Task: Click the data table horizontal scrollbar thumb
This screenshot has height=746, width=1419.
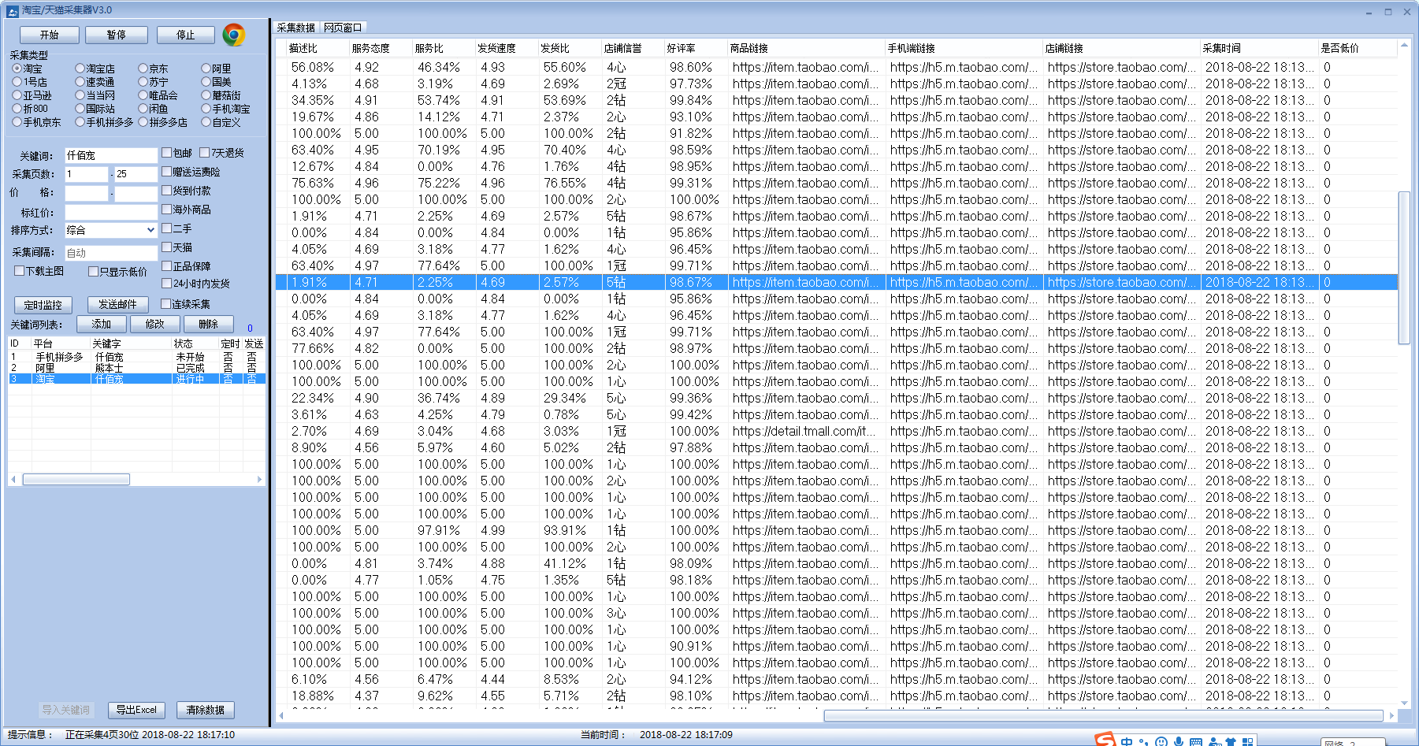Action: pos(1104,715)
